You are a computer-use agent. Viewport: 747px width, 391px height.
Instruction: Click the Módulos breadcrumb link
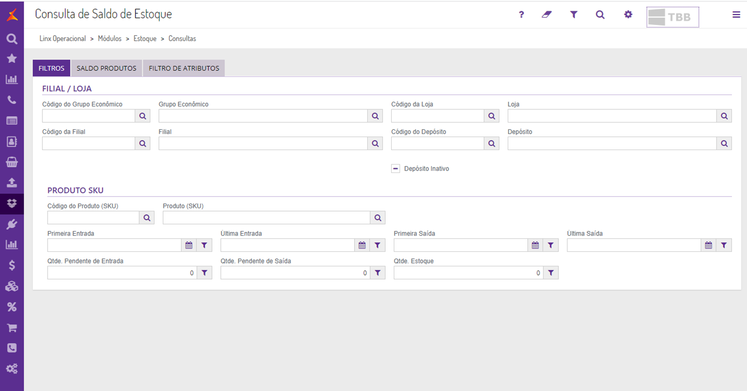click(109, 38)
